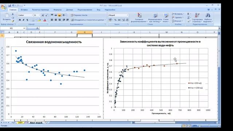The height and width of the screenshot is (131, 233).
Task: Switch to the Normal view button in the status bar
Action: coord(183,126)
